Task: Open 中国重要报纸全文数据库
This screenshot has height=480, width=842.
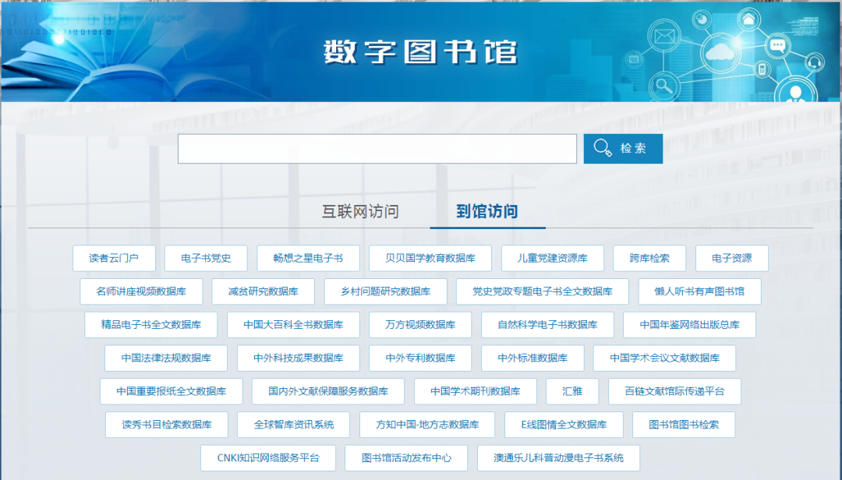Action: click(x=172, y=391)
